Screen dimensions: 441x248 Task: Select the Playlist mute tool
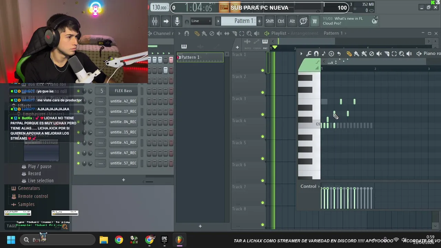click(x=219, y=33)
